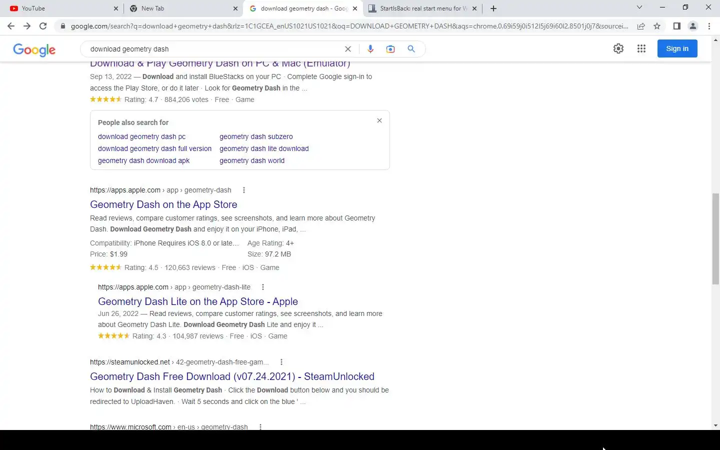Open a new browser tab

493,8
